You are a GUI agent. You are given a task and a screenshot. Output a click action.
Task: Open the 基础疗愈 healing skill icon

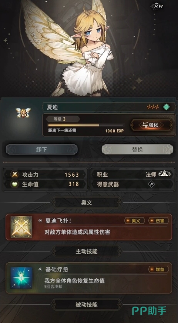[21, 278]
